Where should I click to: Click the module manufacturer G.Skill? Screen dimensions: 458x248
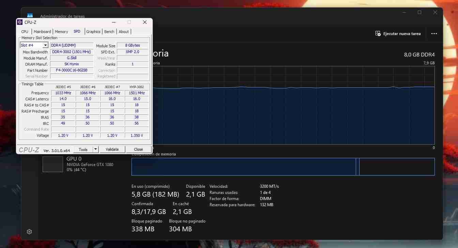coord(72,58)
